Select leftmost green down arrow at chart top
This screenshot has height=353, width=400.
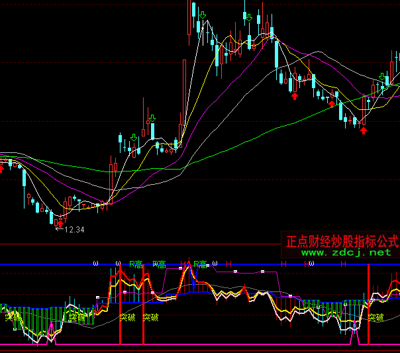(203, 15)
